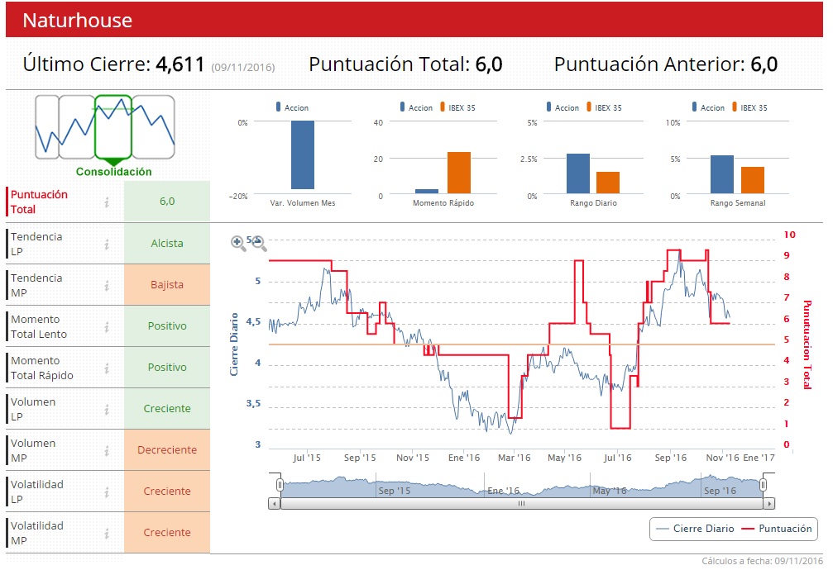Click the navigator horizontal scrollbar thumb
This screenshot has width=833, height=570.
521,503
